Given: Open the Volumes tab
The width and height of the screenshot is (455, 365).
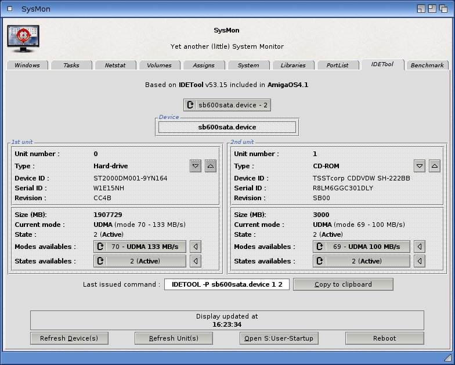Looking at the screenshot, I should coord(159,65).
